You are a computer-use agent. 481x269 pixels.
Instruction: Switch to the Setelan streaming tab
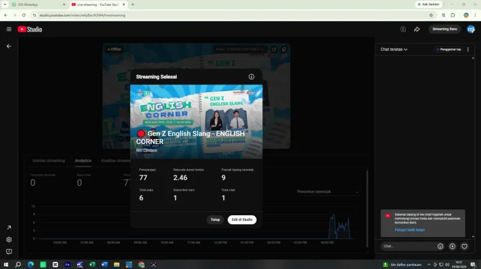(x=49, y=161)
